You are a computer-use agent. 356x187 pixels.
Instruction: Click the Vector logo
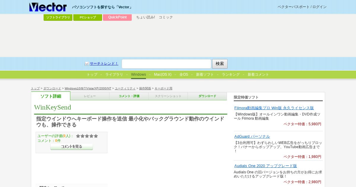(48, 7)
